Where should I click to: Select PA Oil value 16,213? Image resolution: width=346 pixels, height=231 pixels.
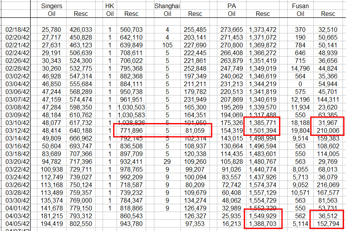[x=231, y=224]
